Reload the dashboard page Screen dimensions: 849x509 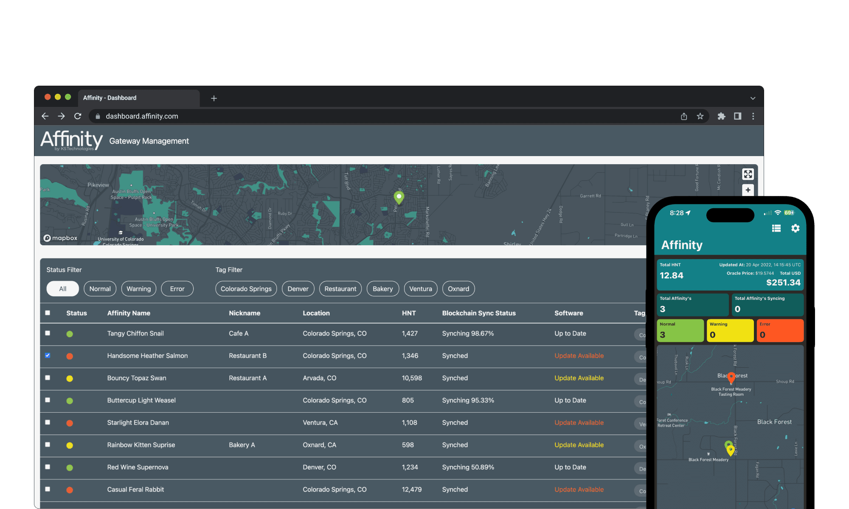coord(78,116)
